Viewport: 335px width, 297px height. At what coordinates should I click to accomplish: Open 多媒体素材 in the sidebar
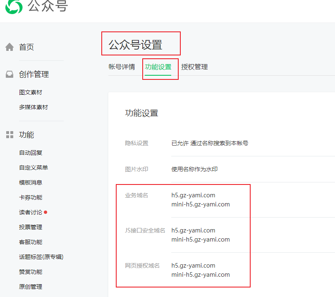[x=33, y=107]
